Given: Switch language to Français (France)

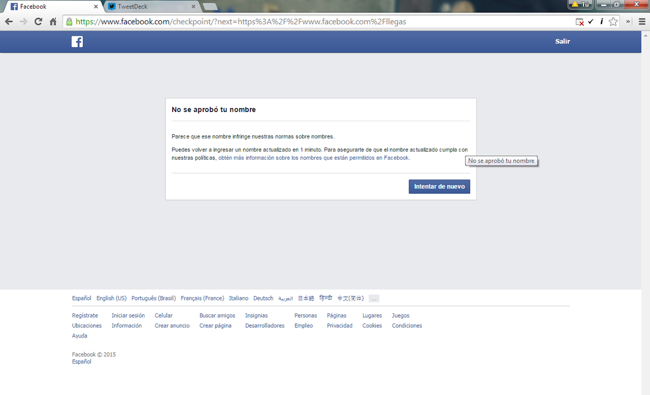Looking at the screenshot, I should (x=203, y=298).
